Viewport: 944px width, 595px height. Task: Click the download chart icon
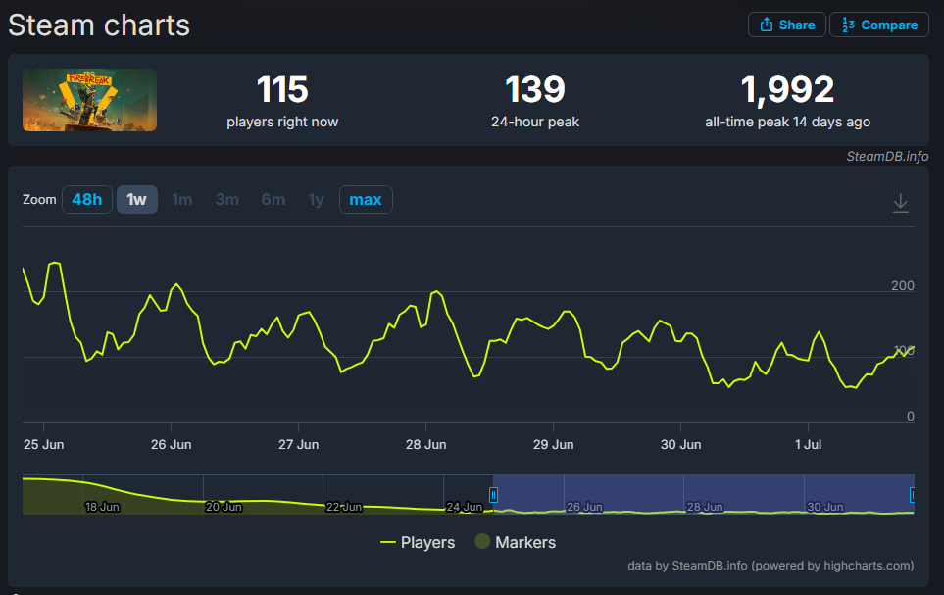901,203
